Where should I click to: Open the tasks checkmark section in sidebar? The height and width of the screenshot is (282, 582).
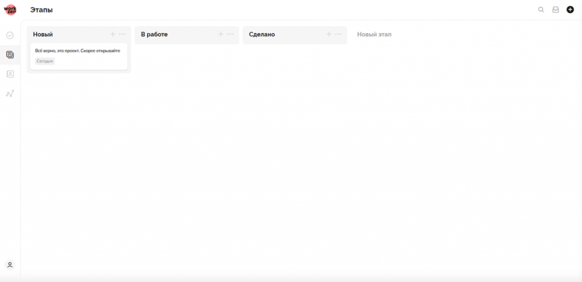click(x=10, y=36)
